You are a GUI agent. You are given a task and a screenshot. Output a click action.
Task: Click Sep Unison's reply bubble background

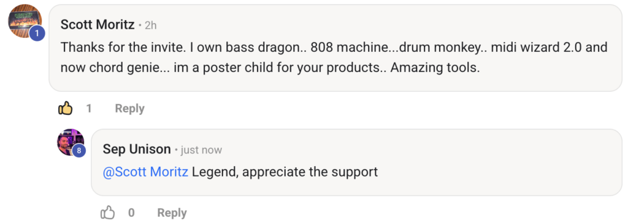pyautogui.click(x=356, y=163)
